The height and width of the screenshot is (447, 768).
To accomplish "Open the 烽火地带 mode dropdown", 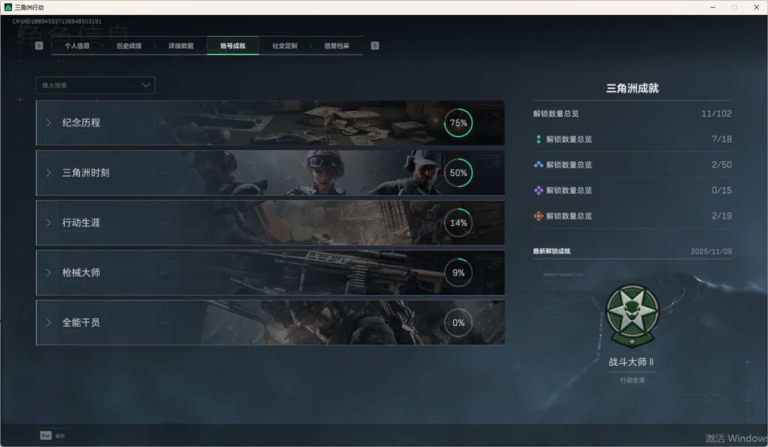I will 95,85.
